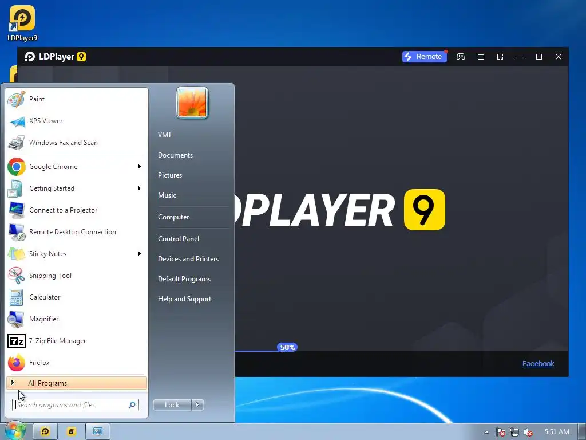Image resolution: width=586 pixels, height=440 pixels.
Task: Click the 5:51 AM clock
Action: (x=557, y=432)
